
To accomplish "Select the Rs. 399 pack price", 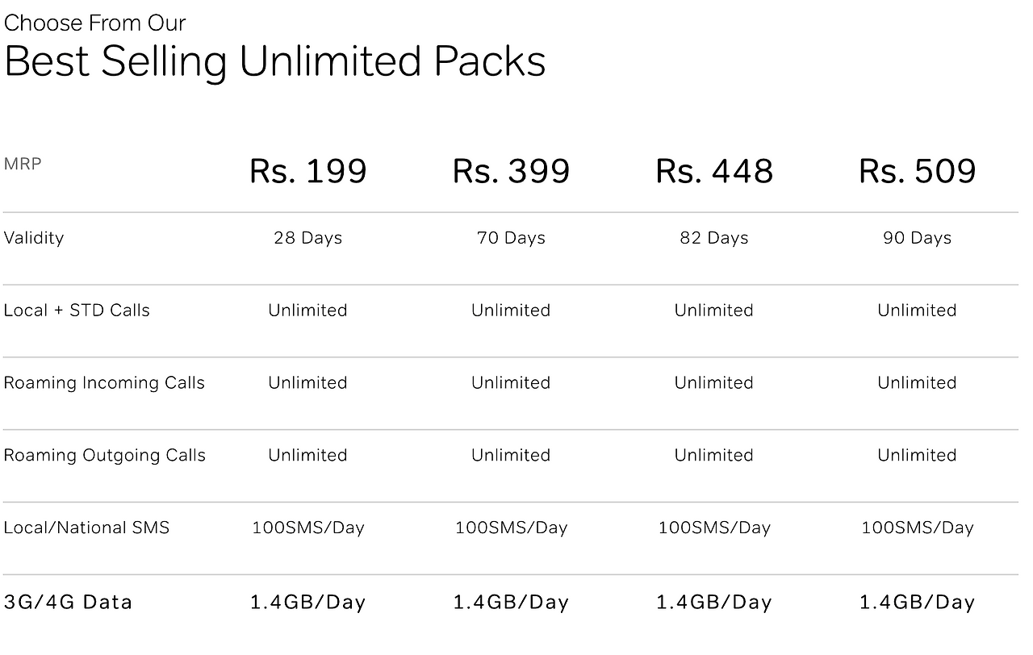I will [x=512, y=171].
